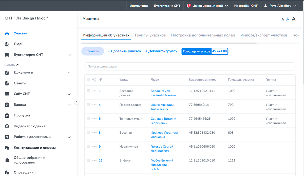Collapse the sidebar with the arrow button
This screenshot has width=304, height=176.
(x=77, y=102)
